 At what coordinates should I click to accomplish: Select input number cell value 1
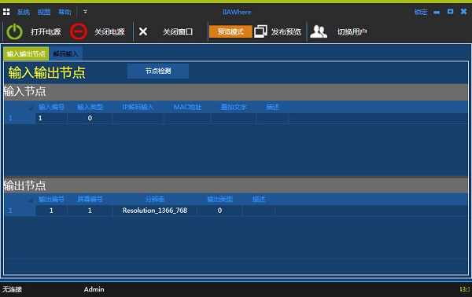pos(51,118)
